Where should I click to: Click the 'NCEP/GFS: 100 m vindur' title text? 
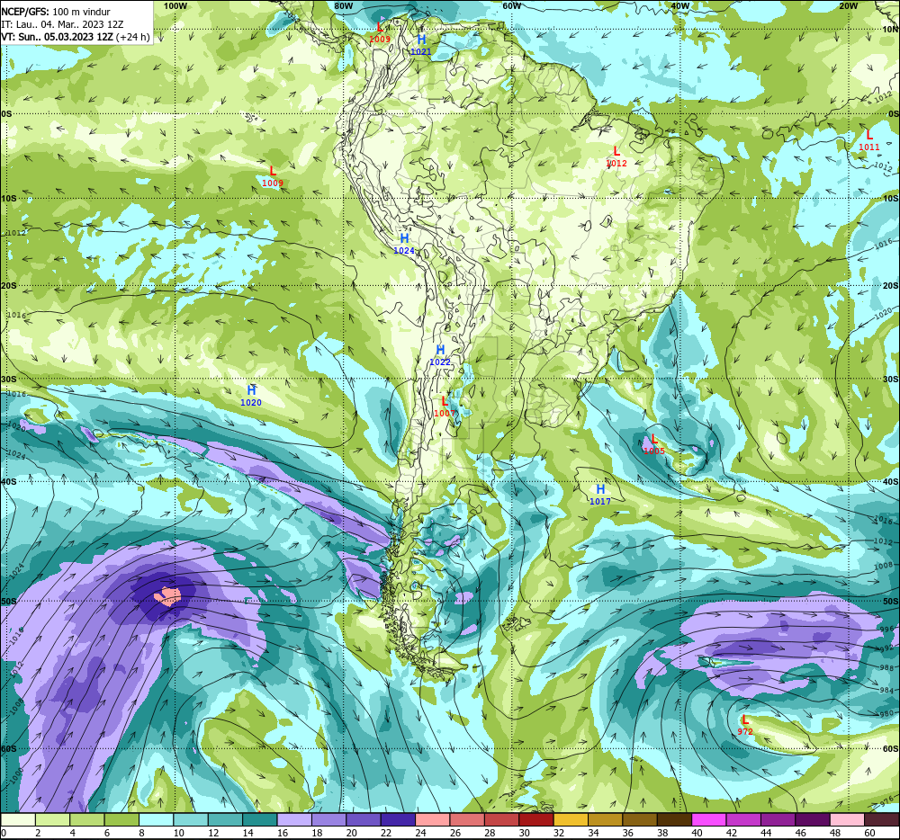point(56,12)
